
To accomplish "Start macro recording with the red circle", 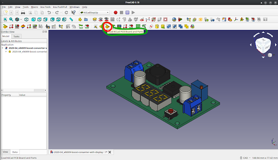I will (x=116, y=13).
